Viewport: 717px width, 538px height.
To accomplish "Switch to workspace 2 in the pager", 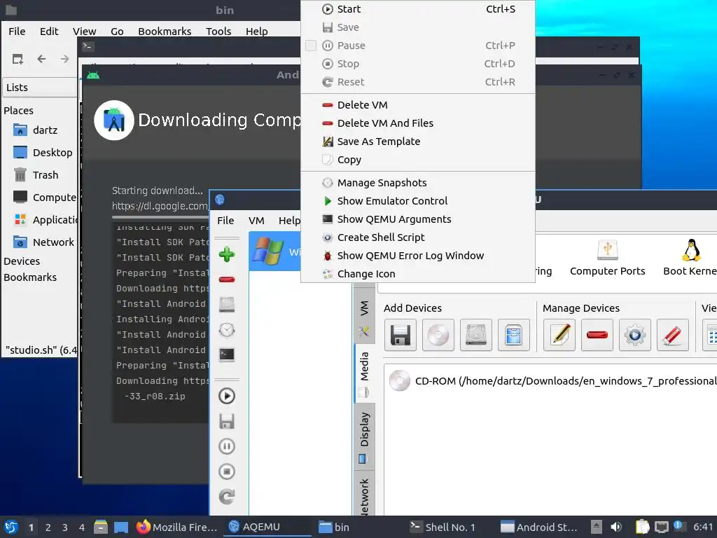I will pyautogui.click(x=48, y=527).
